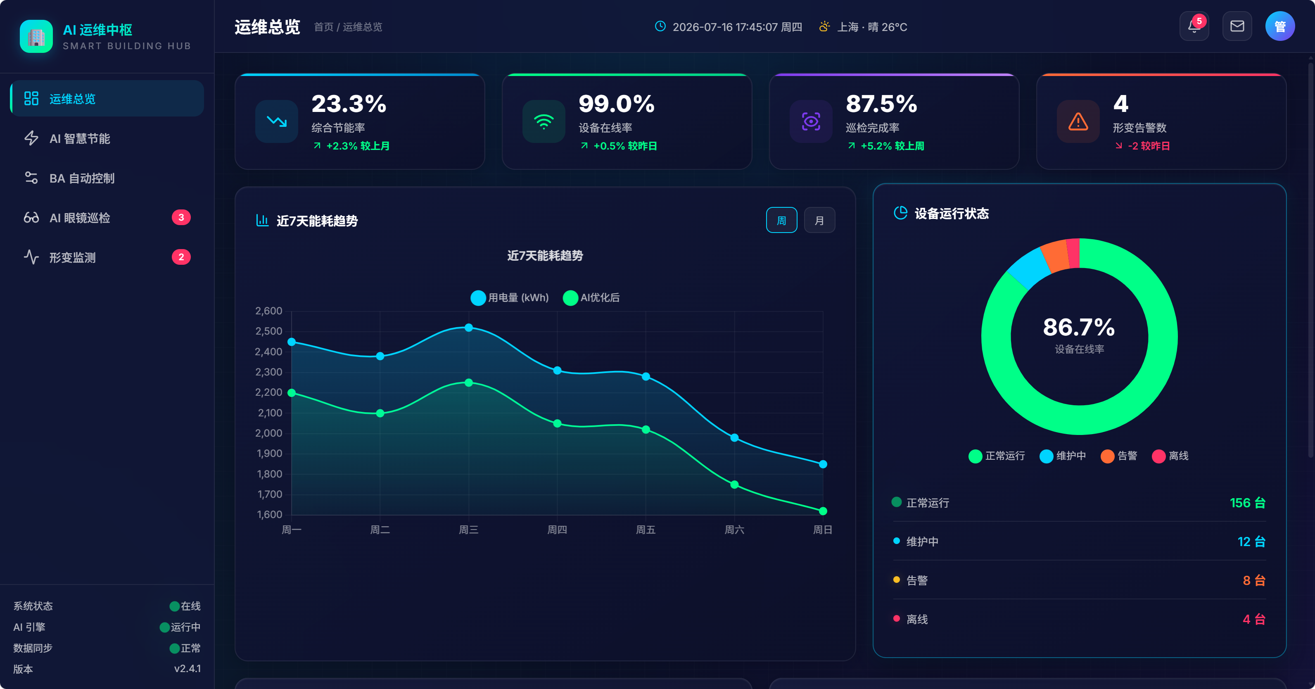Viewport: 1315px width, 689px height.
Task: Click the 维护中 12 台 list row
Action: point(1079,542)
